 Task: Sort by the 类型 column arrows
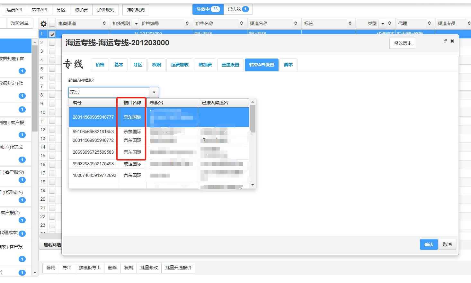389,23
